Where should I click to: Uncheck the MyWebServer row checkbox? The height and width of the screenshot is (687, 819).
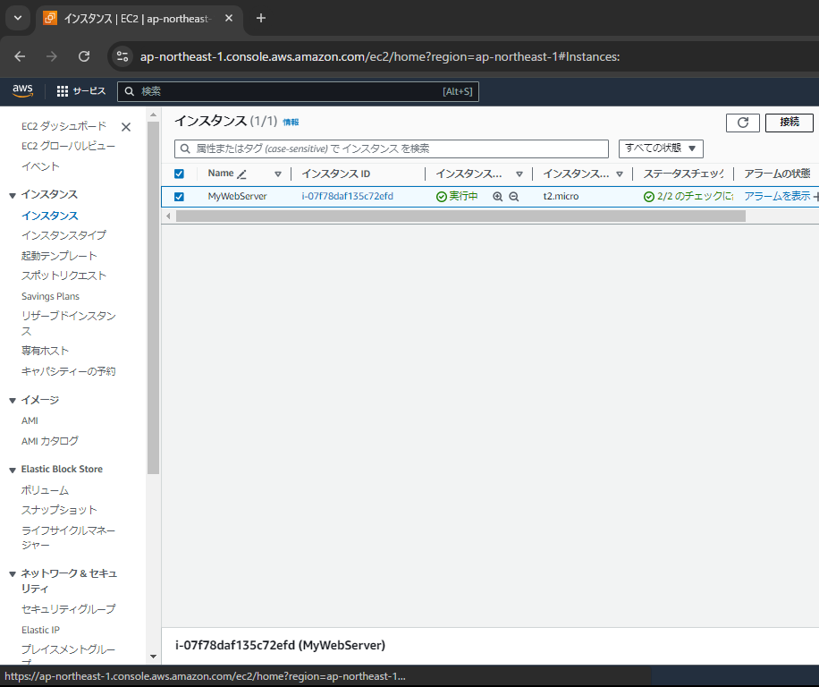point(179,197)
